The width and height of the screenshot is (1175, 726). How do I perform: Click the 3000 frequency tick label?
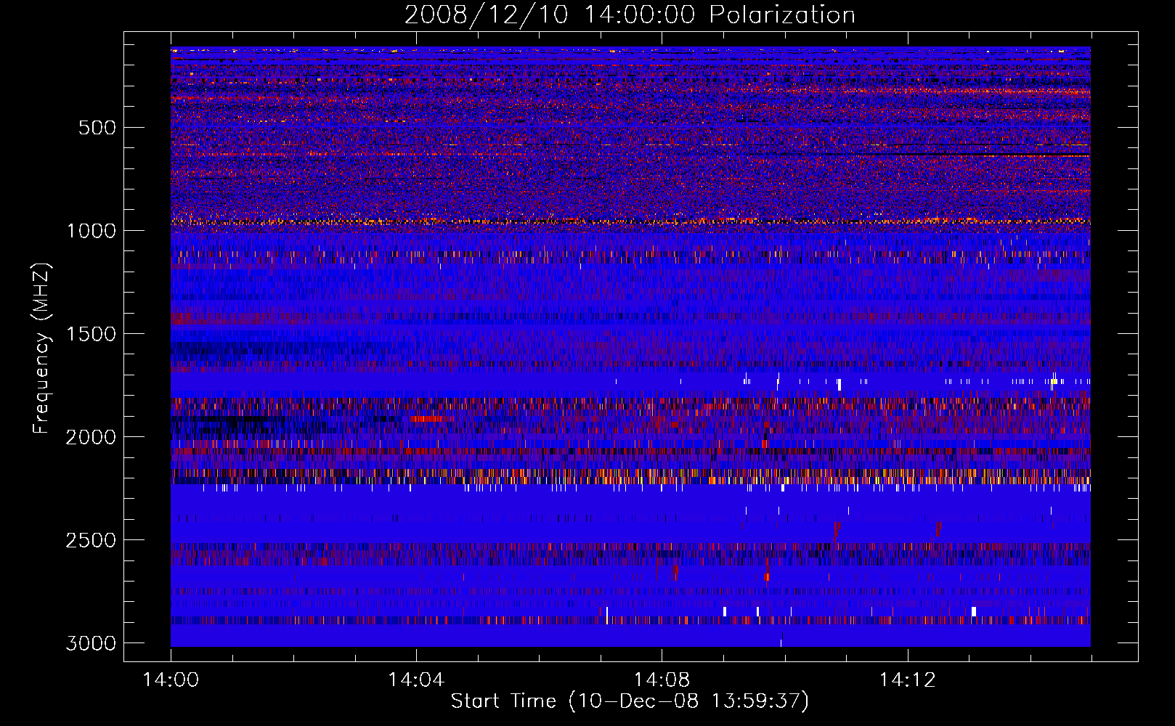click(x=91, y=643)
